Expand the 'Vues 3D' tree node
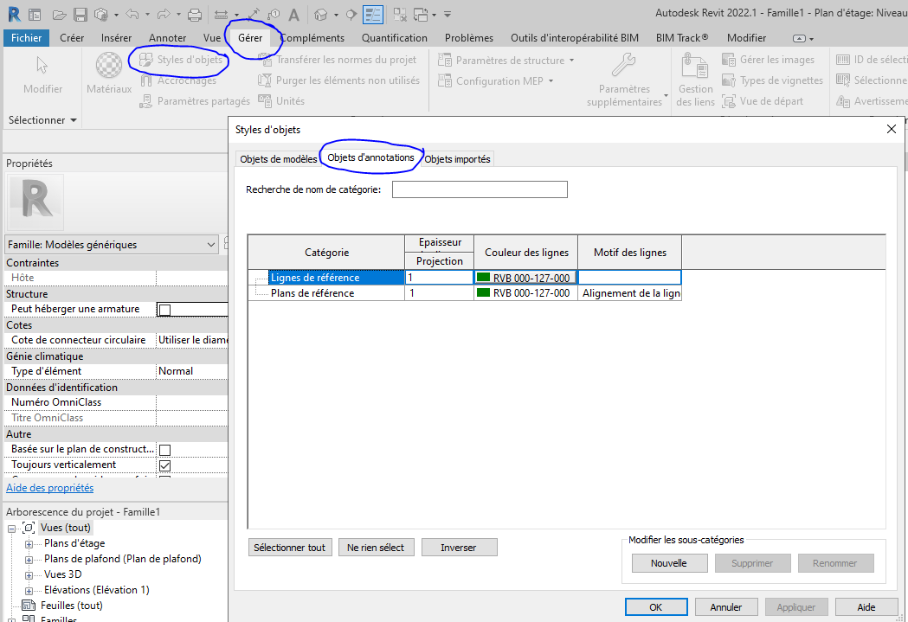 pos(29,575)
